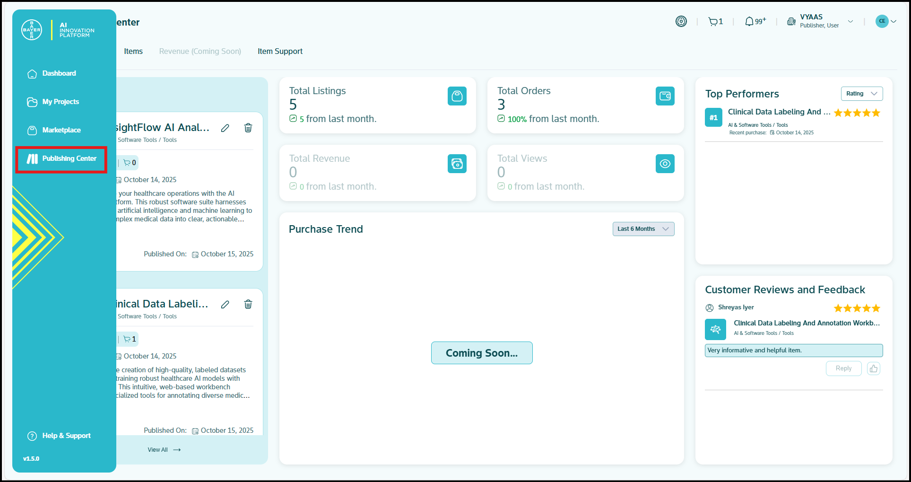Viewport: 911px width, 482px height.
Task: Click trash icon for Clinical Data Labeling listing
Action: pyautogui.click(x=248, y=304)
